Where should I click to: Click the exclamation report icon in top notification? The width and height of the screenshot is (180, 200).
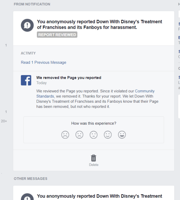(27, 25)
